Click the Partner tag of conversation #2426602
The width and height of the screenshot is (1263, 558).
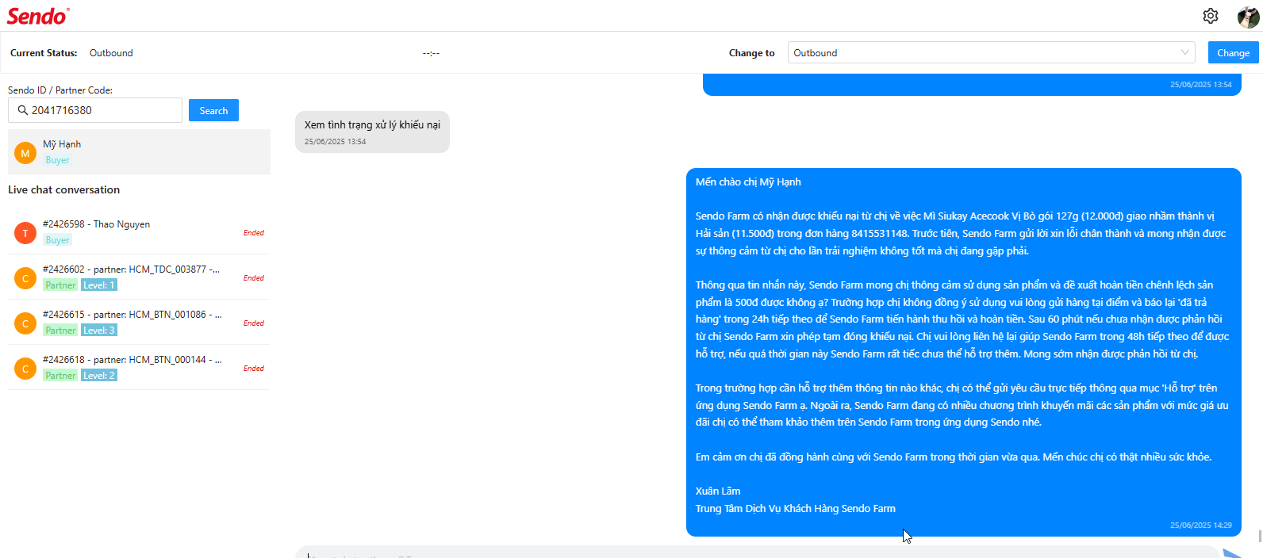(60, 285)
